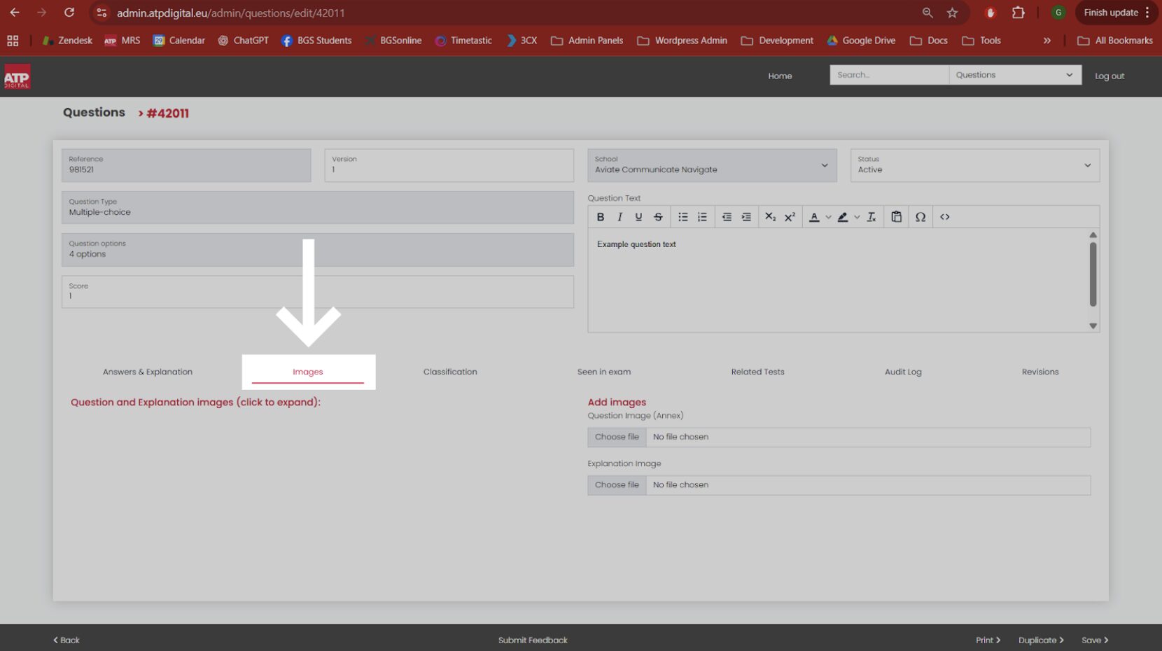Apply italic formatting in question text toolbar
This screenshot has height=651, width=1162.
click(619, 217)
